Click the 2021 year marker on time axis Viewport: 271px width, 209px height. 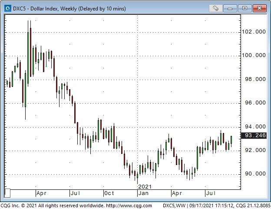145,187
